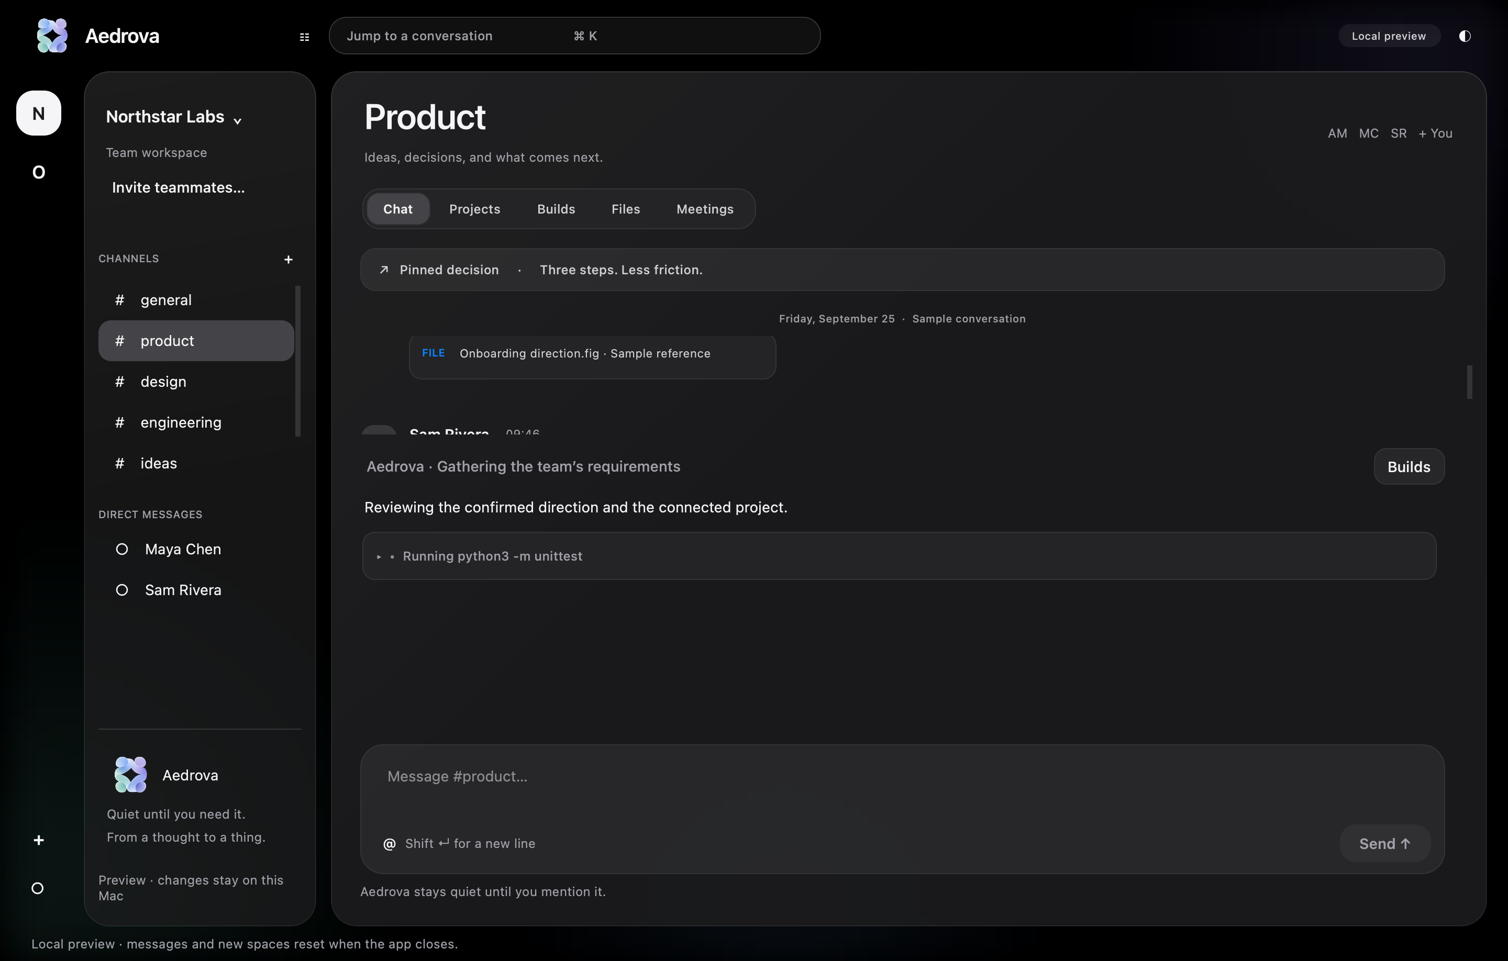The width and height of the screenshot is (1508, 961).
Task: Click the Jump to a conversation search field
Action: [574, 36]
